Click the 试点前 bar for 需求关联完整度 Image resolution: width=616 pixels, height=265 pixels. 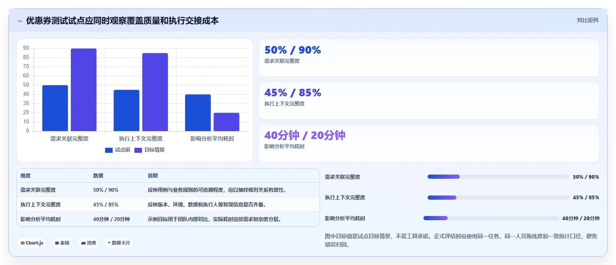tap(55, 108)
